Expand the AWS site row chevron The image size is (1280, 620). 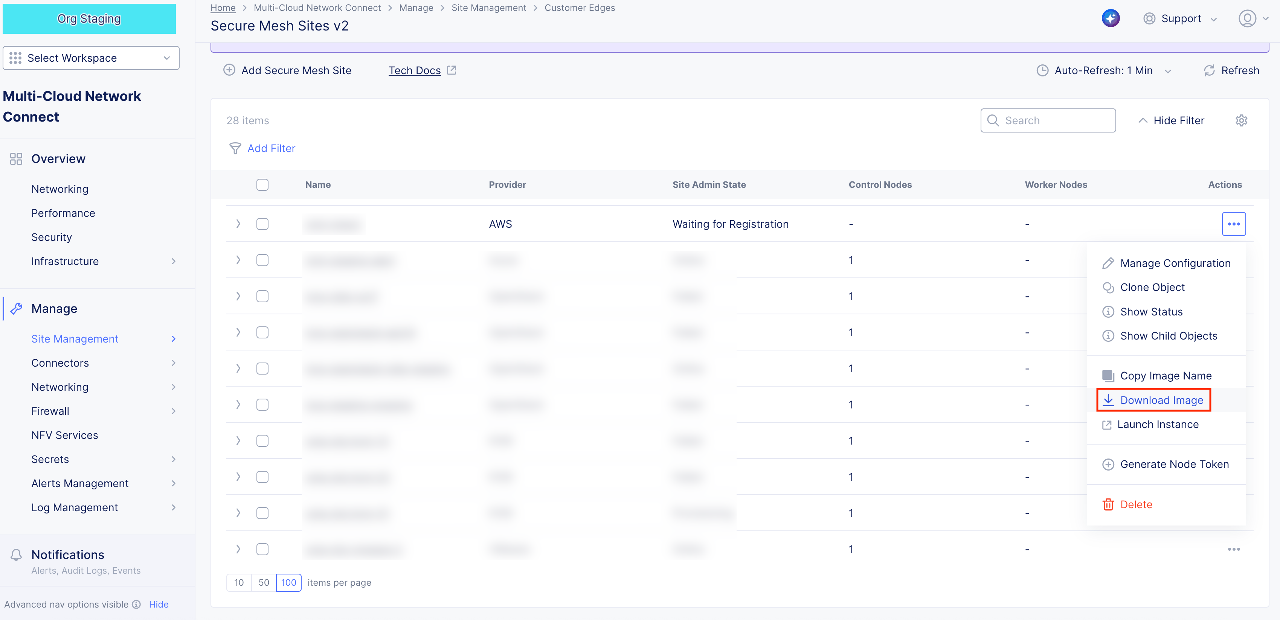click(x=238, y=224)
